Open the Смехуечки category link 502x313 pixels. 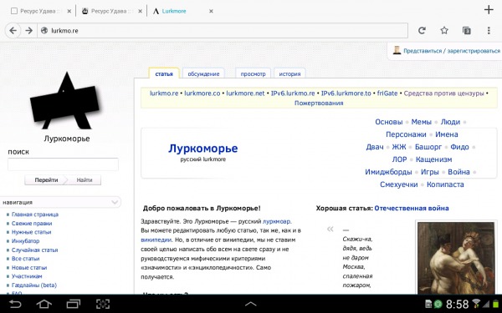(x=399, y=184)
